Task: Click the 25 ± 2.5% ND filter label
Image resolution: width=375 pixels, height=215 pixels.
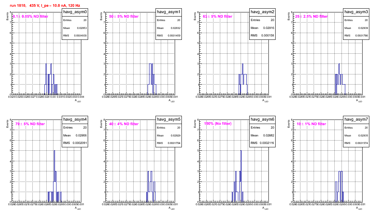Action: point(311,17)
